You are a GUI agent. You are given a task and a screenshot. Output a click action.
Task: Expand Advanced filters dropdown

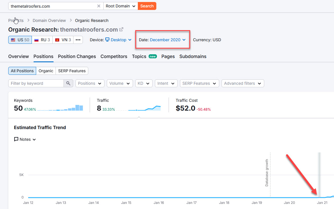(x=243, y=83)
